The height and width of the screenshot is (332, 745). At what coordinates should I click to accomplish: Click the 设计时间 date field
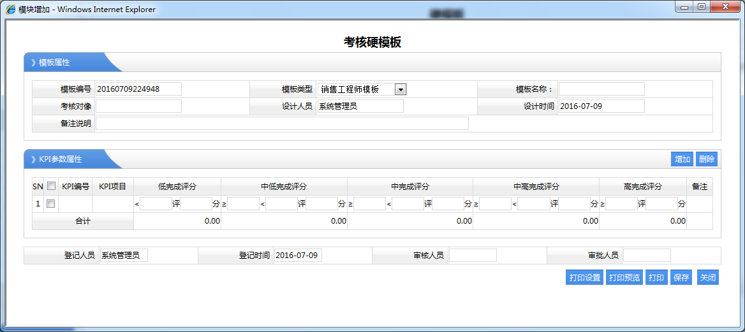[601, 106]
